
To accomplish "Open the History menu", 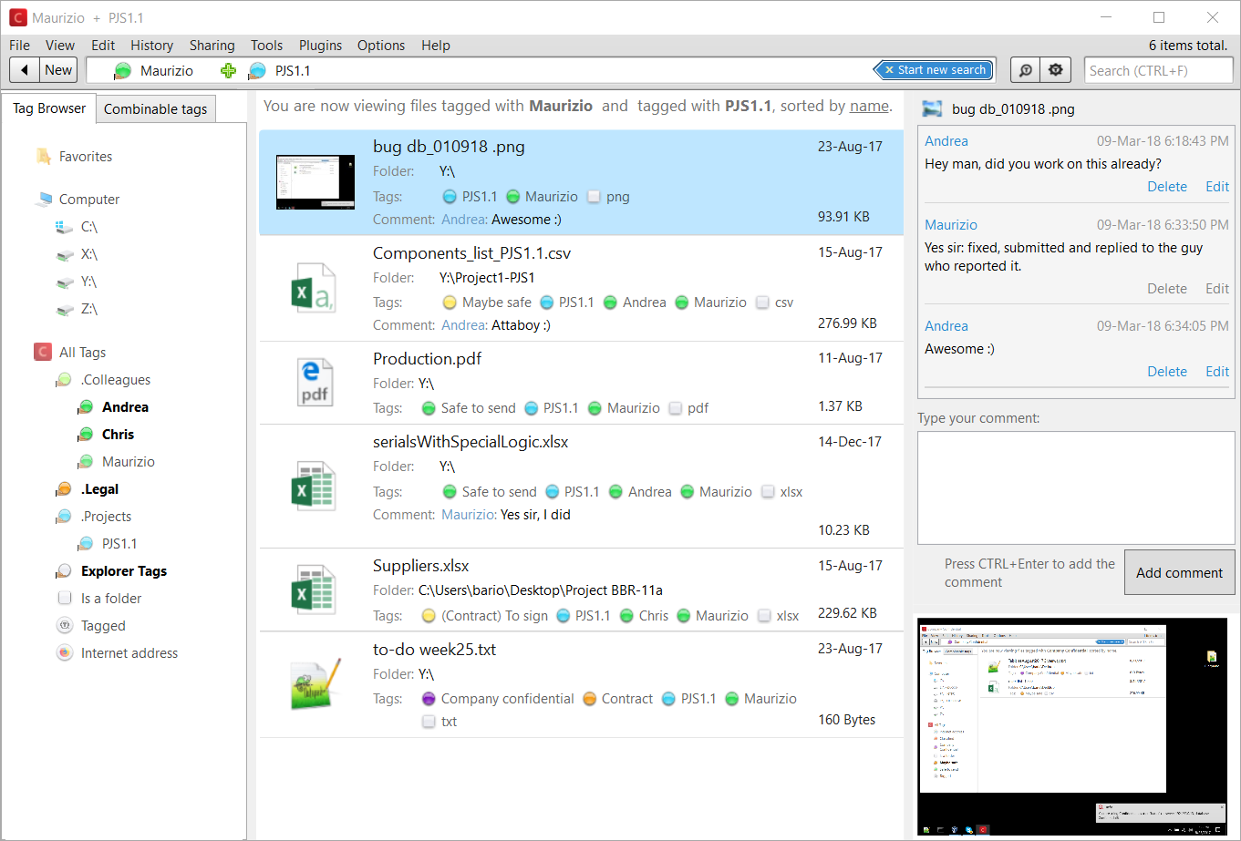I will click(151, 46).
